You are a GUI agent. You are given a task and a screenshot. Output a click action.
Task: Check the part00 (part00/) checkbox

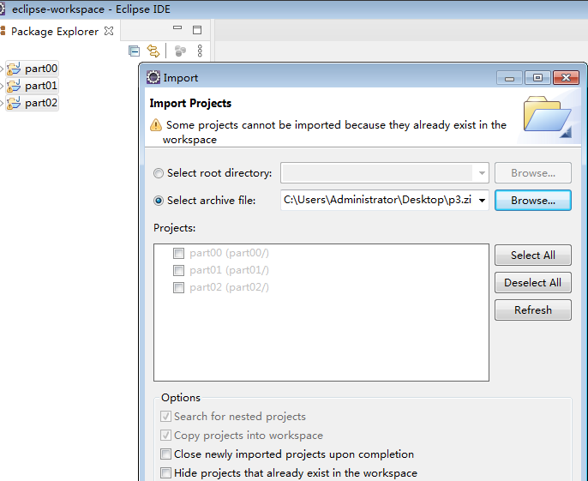tap(178, 253)
